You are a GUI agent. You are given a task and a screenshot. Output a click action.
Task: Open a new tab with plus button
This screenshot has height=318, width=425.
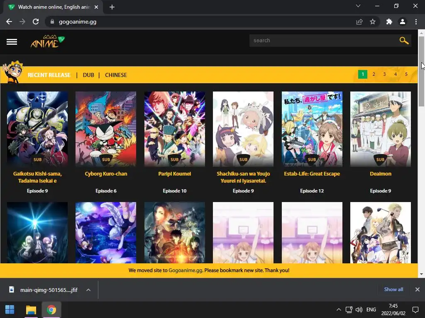click(112, 7)
